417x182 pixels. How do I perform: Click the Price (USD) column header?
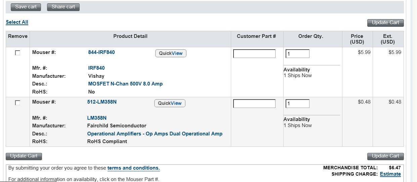pyautogui.click(x=357, y=39)
